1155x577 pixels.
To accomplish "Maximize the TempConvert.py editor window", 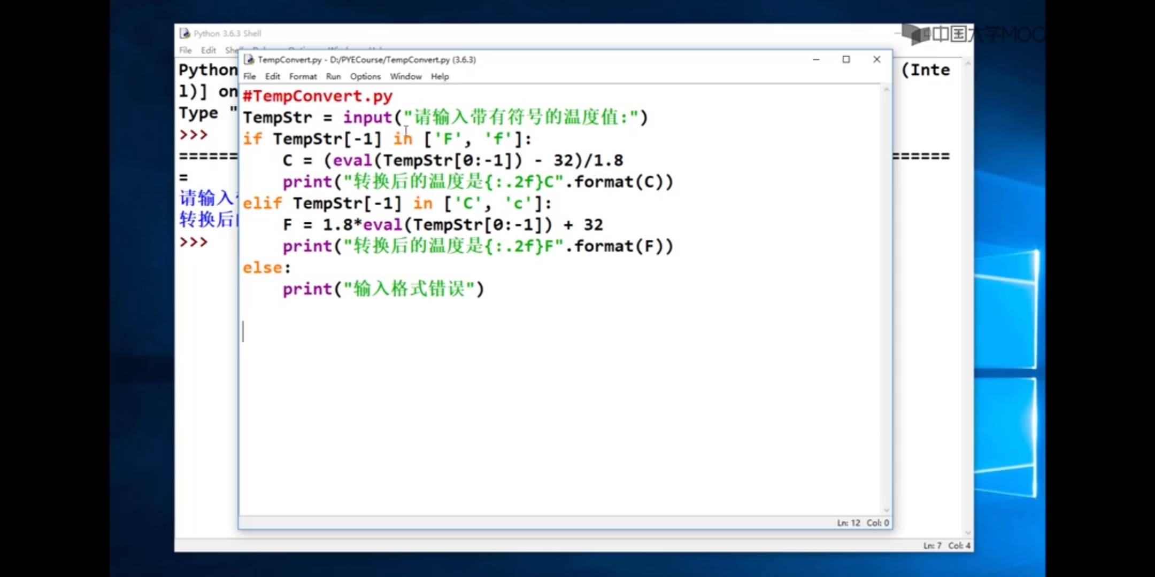I will point(846,59).
